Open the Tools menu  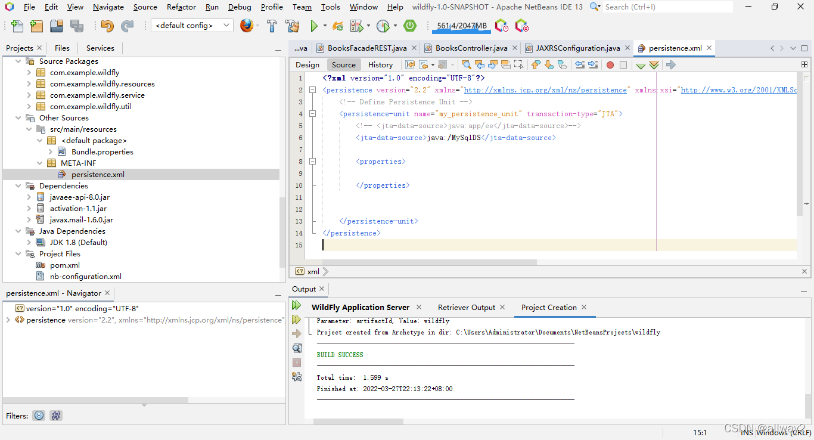pyautogui.click(x=331, y=7)
